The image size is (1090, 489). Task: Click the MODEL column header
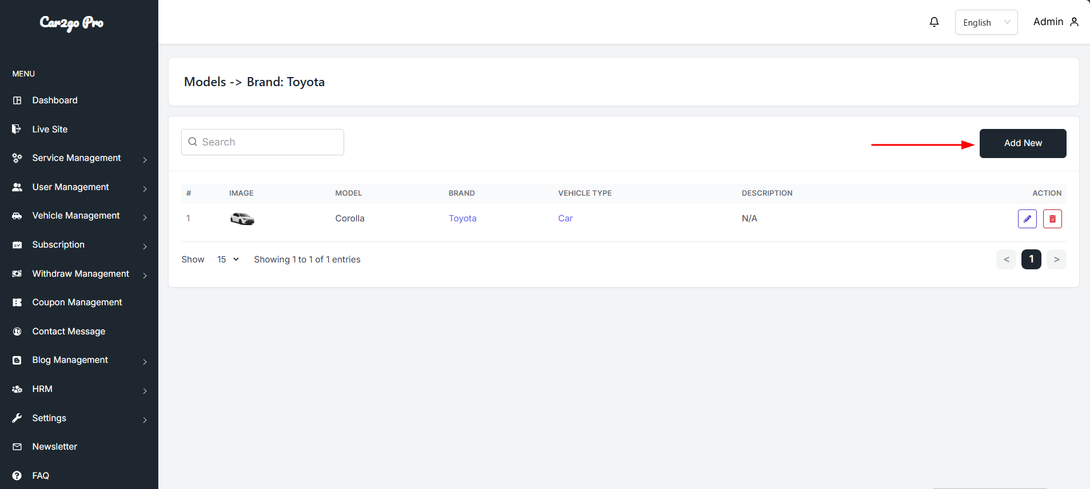point(349,193)
